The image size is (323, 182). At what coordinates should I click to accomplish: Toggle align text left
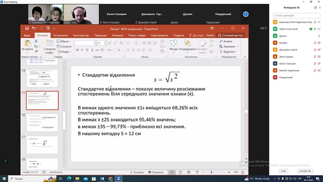[x=128, y=50]
